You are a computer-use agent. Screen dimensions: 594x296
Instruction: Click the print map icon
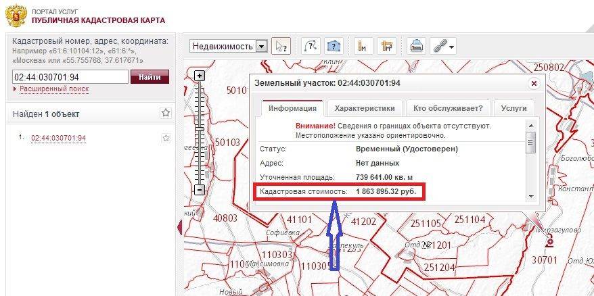pyautogui.click(x=417, y=46)
